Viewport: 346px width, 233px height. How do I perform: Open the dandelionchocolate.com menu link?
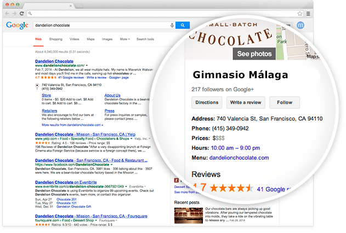(239, 158)
